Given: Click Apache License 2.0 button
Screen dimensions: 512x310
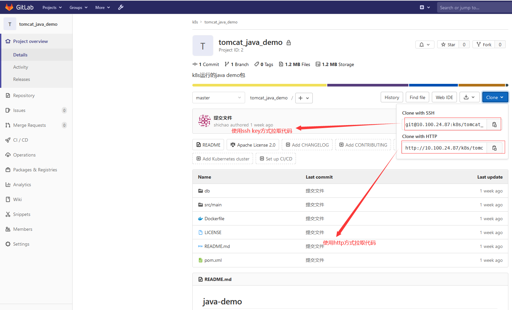Looking at the screenshot, I should pos(253,145).
